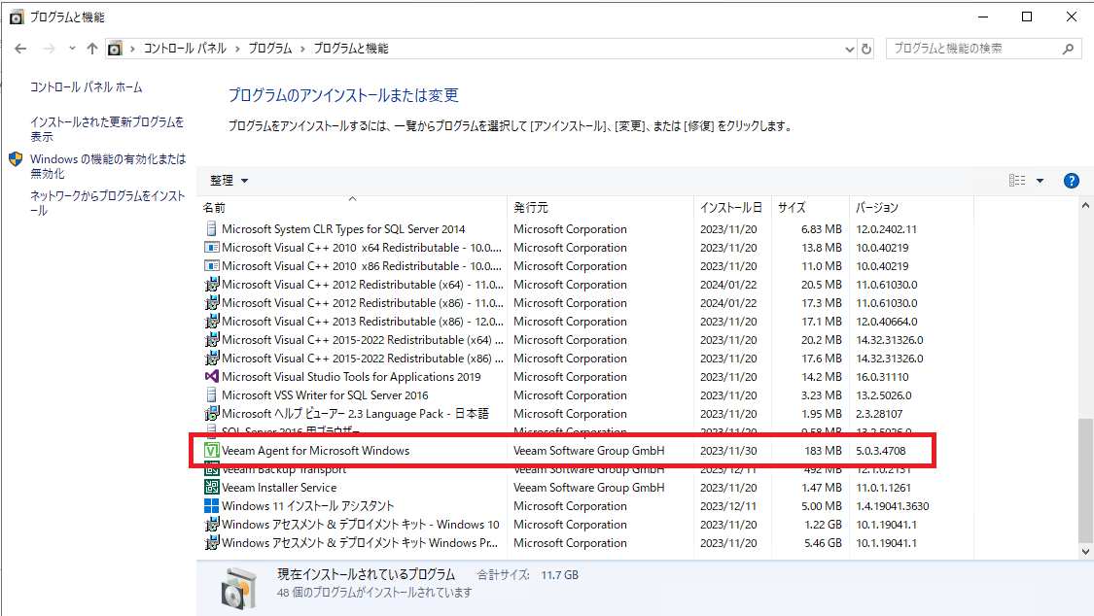Click the refresh button beside address bar
Viewport: 1094px width, 616px height.
tap(867, 49)
